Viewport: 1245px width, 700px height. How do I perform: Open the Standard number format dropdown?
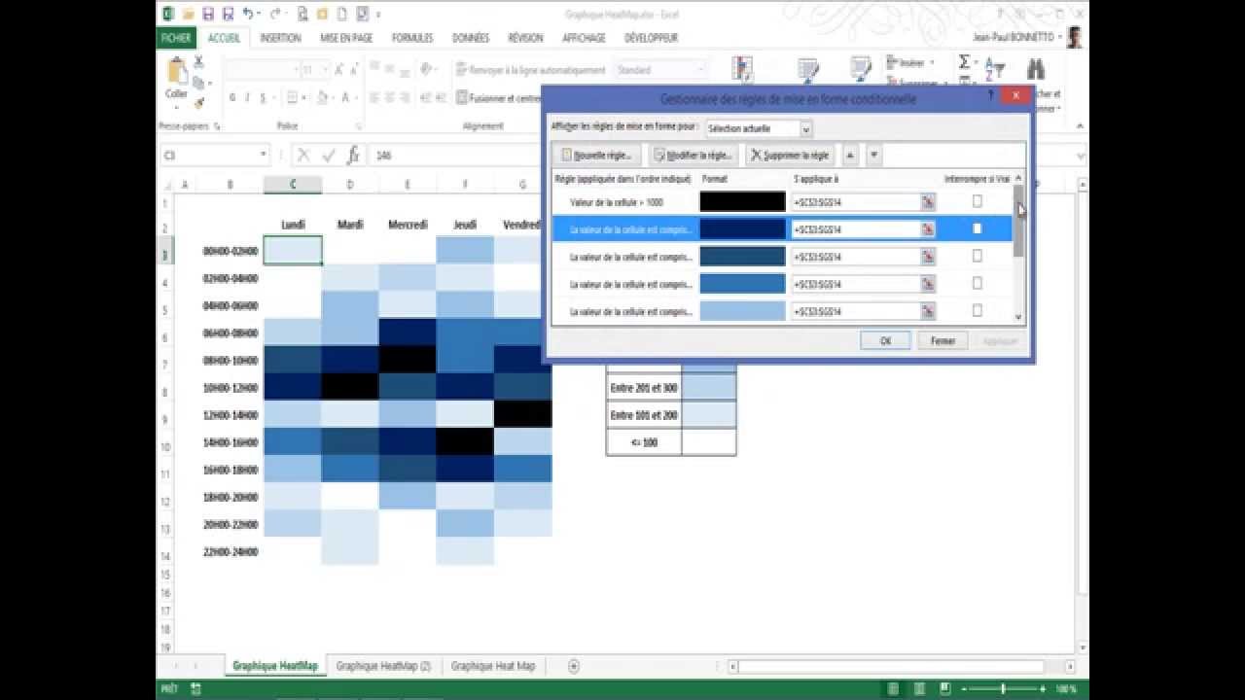[x=700, y=70]
